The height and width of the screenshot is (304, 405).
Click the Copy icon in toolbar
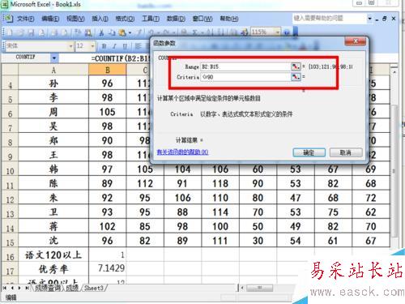coord(112,32)
